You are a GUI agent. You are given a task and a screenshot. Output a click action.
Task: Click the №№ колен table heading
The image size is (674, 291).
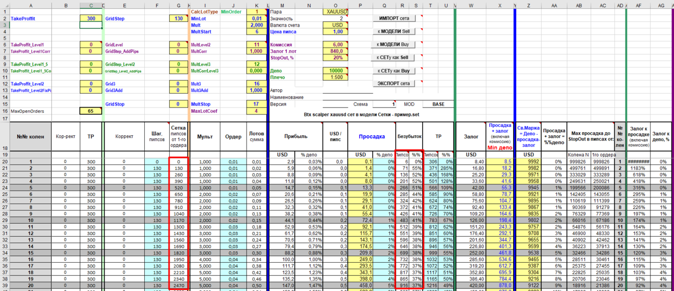(x=30, y=136)
